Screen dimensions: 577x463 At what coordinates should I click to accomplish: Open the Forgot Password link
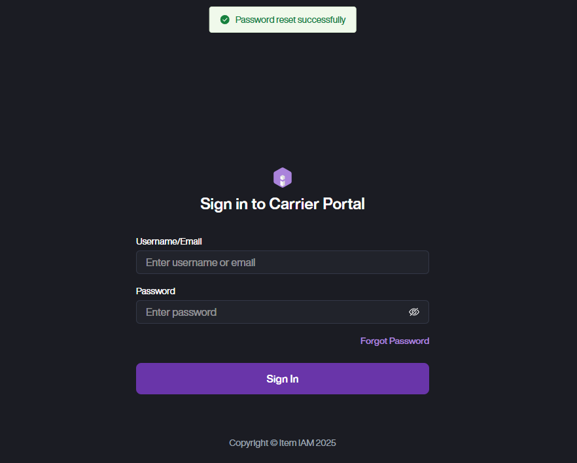394,341
